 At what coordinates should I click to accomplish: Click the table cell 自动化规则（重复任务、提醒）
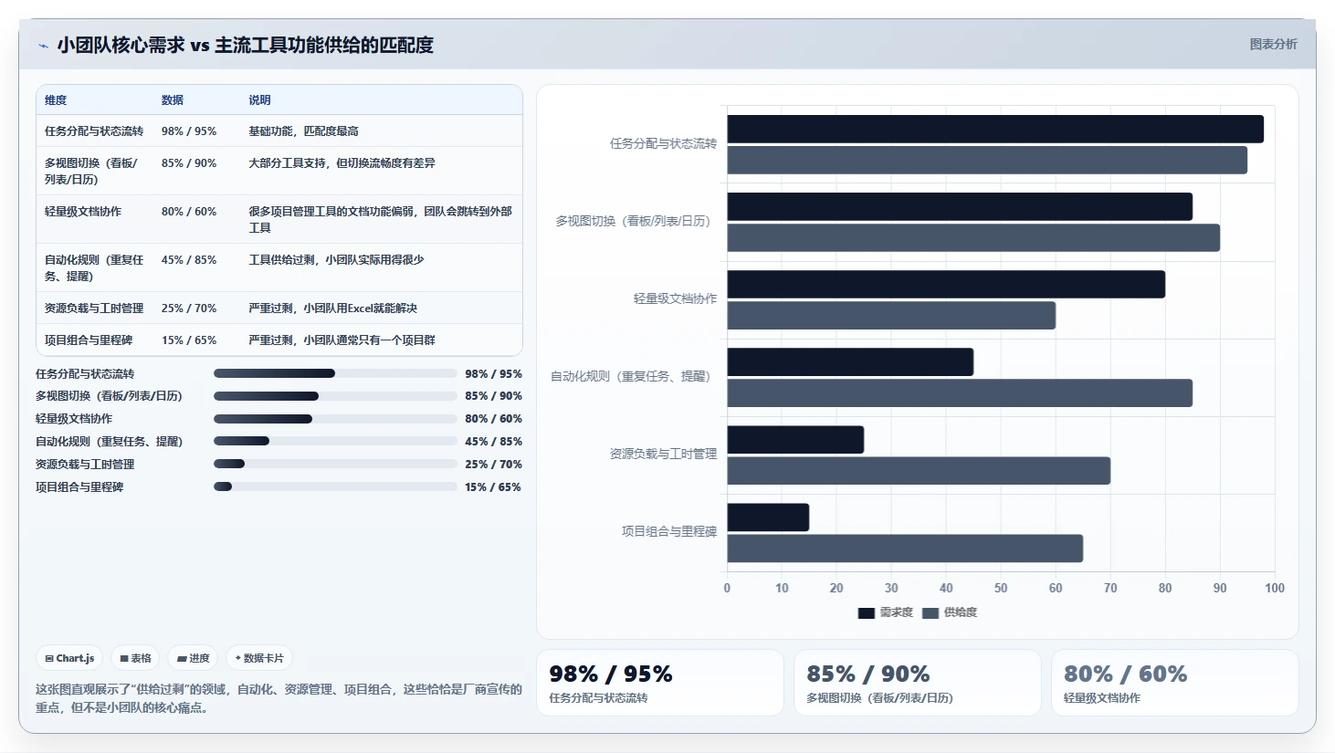click(94, 268)
